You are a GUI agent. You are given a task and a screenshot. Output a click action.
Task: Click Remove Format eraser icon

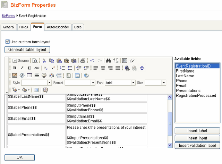point(132,61)
